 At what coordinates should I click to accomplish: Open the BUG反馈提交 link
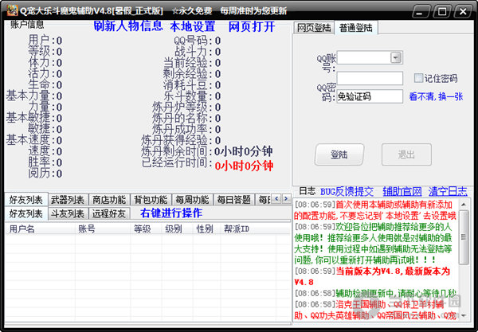[x=347, y=192]
